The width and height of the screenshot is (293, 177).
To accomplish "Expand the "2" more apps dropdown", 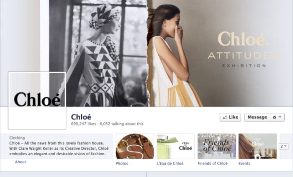I will pos(283,146).
